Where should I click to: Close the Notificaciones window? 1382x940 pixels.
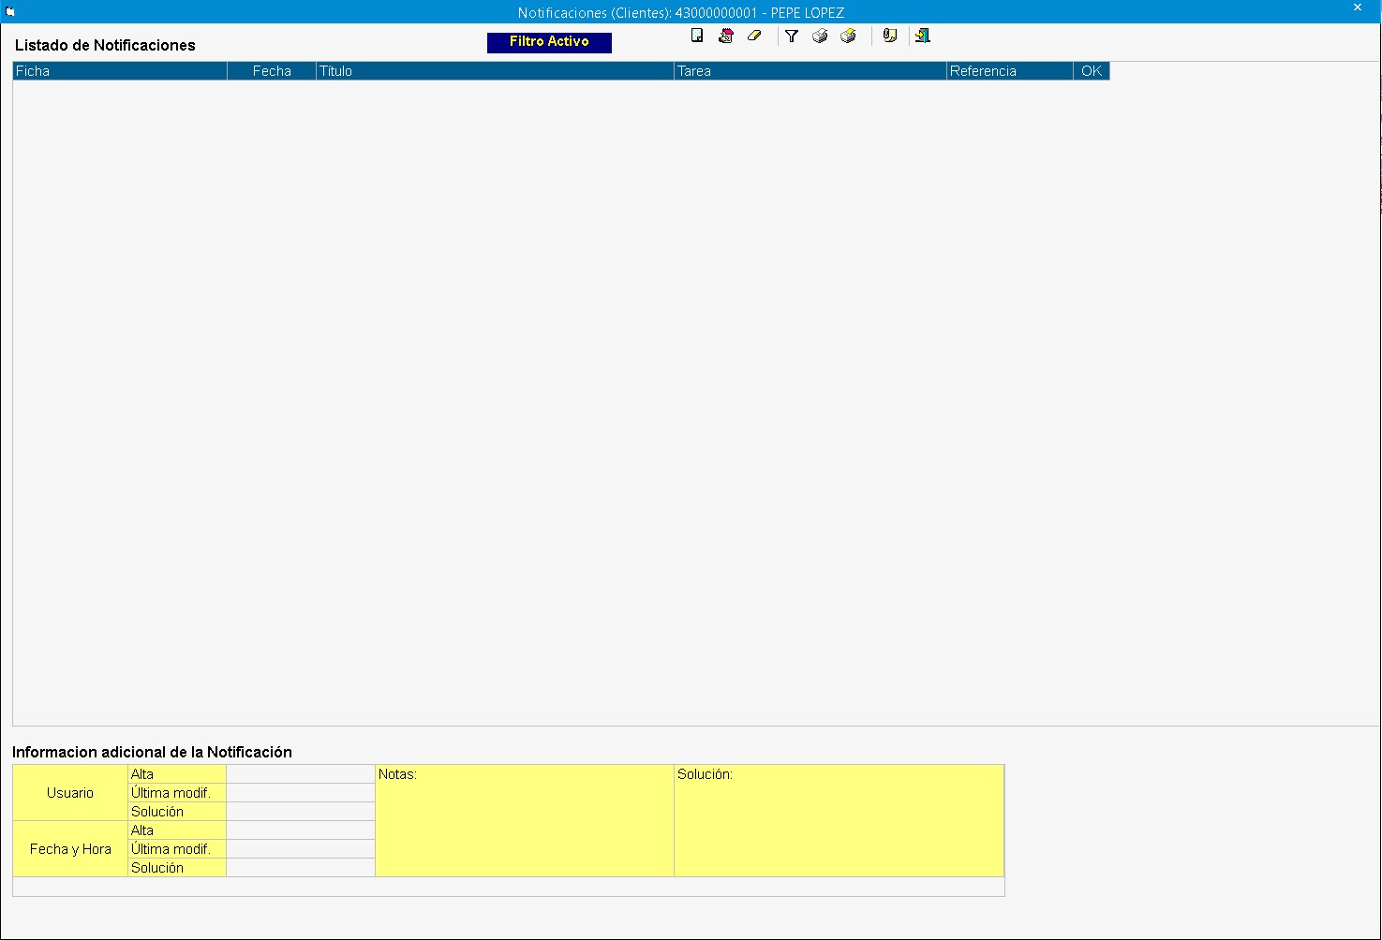coord(1358,8)
